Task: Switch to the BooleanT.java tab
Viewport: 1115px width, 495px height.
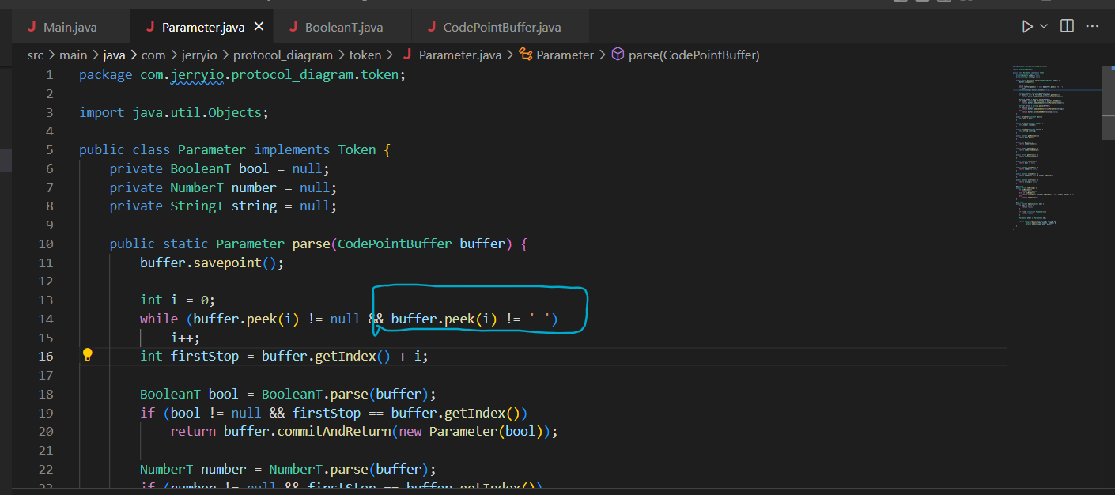Action: (x=343, y=27)
